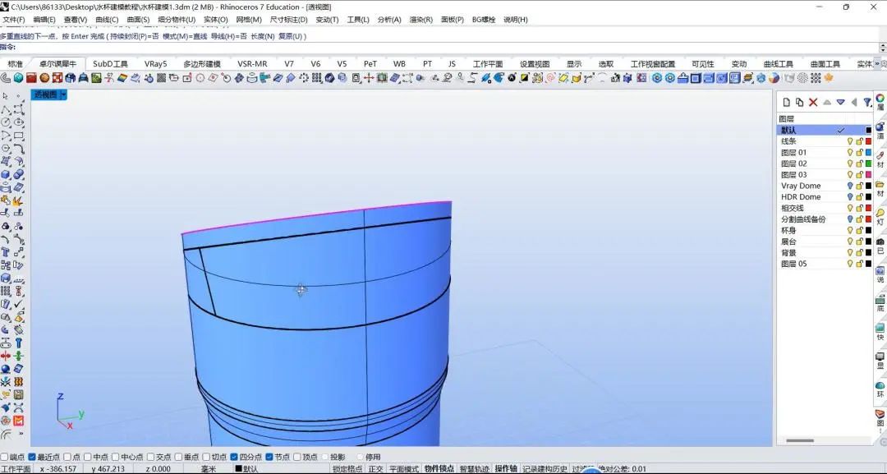Image resolution: width=887 pixels, height=474 pixels.
Task: Enable the 端点 osnap checkbox
Action: tap(4, 457)
